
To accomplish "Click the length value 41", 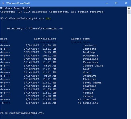I will [79, 100].
